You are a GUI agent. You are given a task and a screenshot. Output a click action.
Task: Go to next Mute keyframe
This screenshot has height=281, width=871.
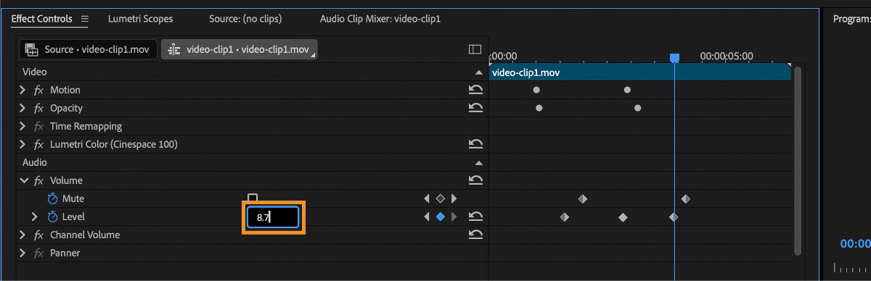(x=454, y=198)
